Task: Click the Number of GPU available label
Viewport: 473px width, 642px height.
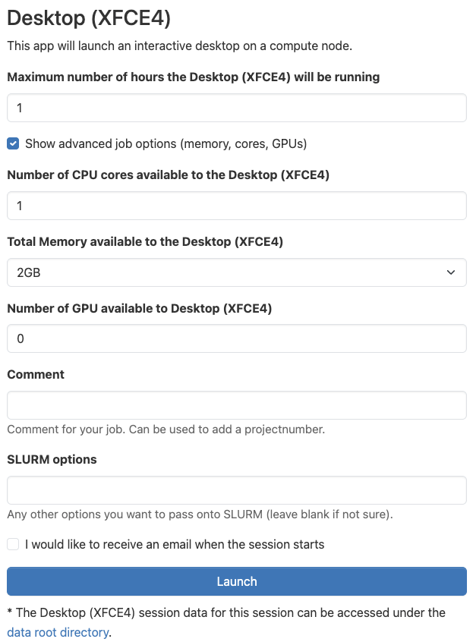Action: [139, 308]
